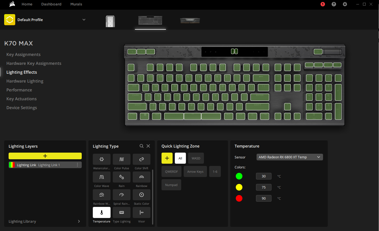Open the notification alert icon
The height and width of the screenshot is (231, 379).
(322, 4)
